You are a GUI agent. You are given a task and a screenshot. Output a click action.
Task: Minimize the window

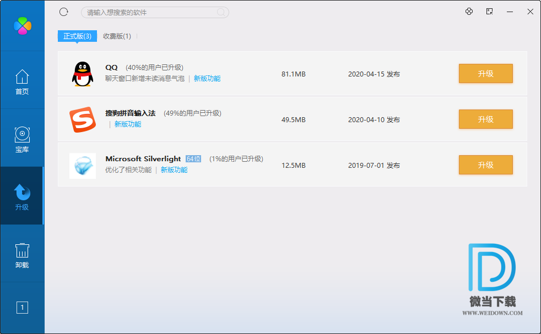510,12
